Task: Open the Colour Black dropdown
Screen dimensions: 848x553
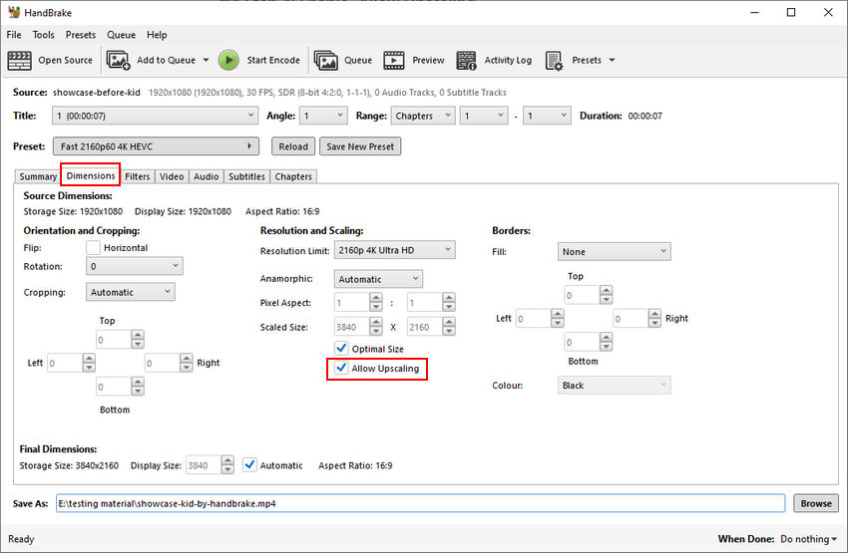Action: tap(615, 385)
